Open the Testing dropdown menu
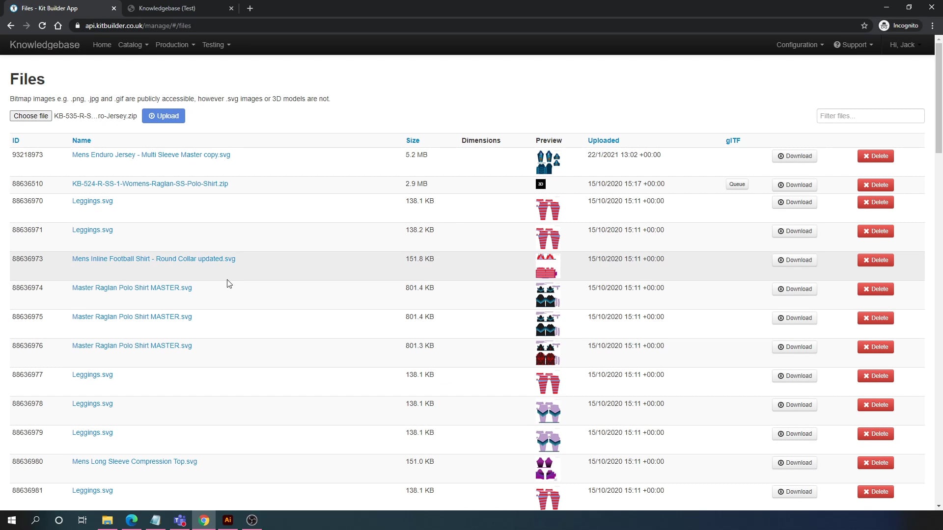943x530 pixels. click(x=216, y=45)
